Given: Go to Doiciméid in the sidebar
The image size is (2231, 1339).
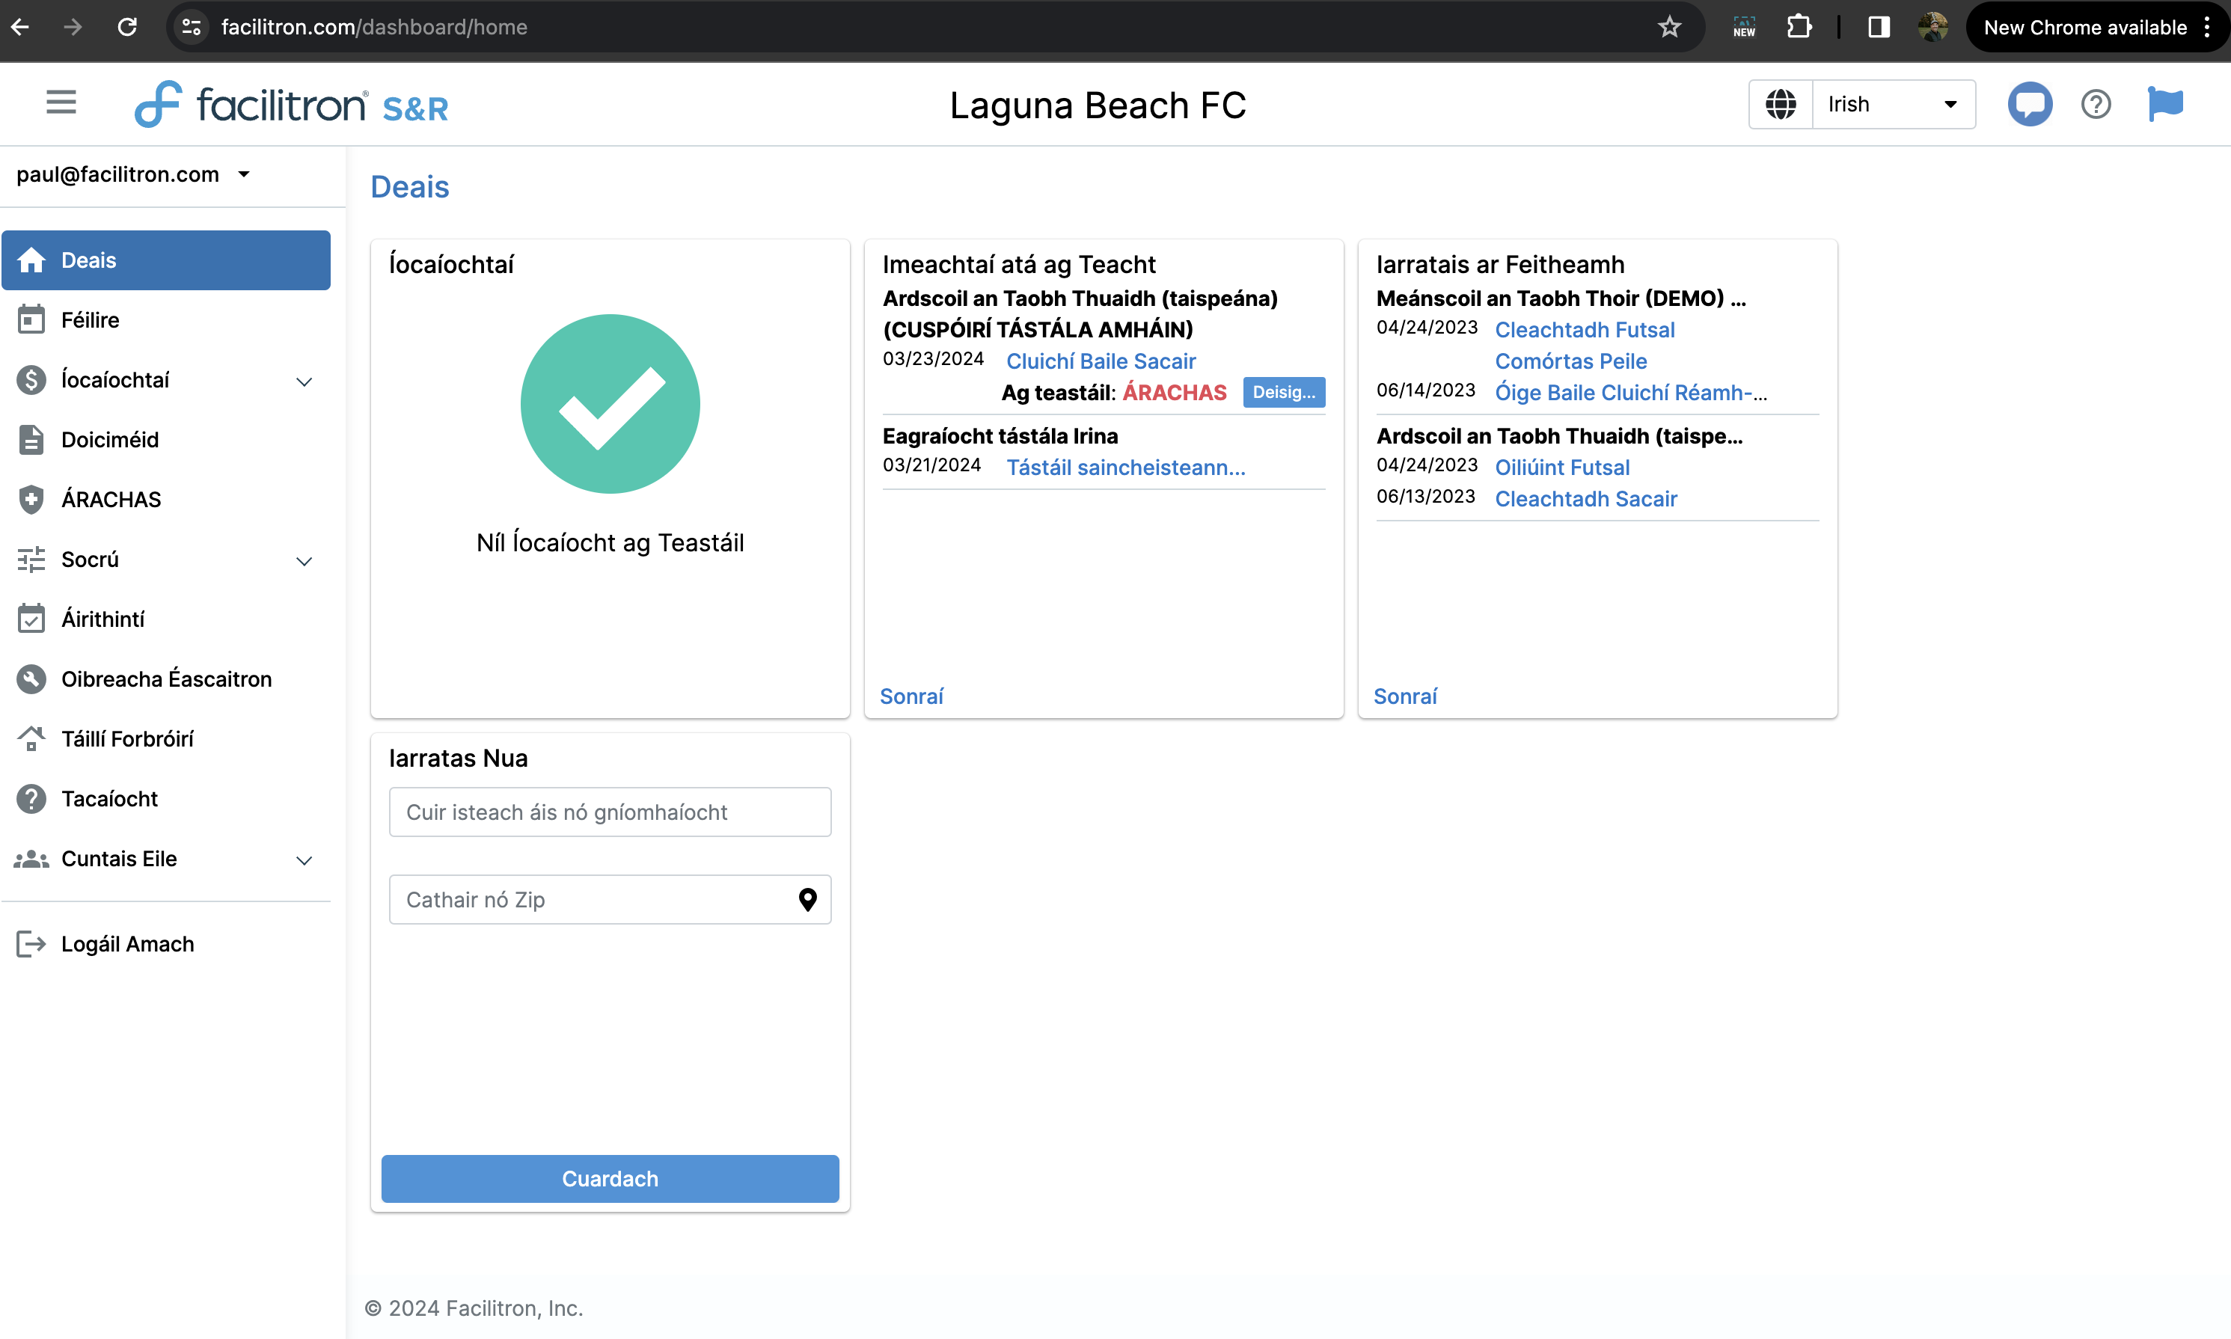Looking at the screenshot, I should pos(109,439).
